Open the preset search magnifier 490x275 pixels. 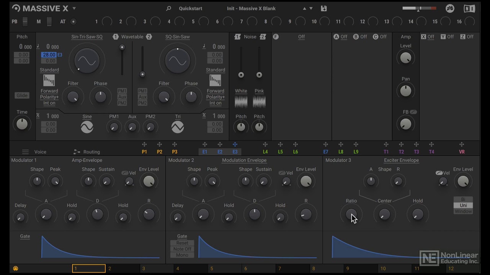click(168, 8)
